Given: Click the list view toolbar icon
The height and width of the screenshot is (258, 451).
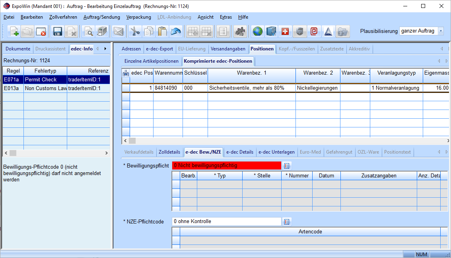Looking at the screenshot, I should coord(223,31).
